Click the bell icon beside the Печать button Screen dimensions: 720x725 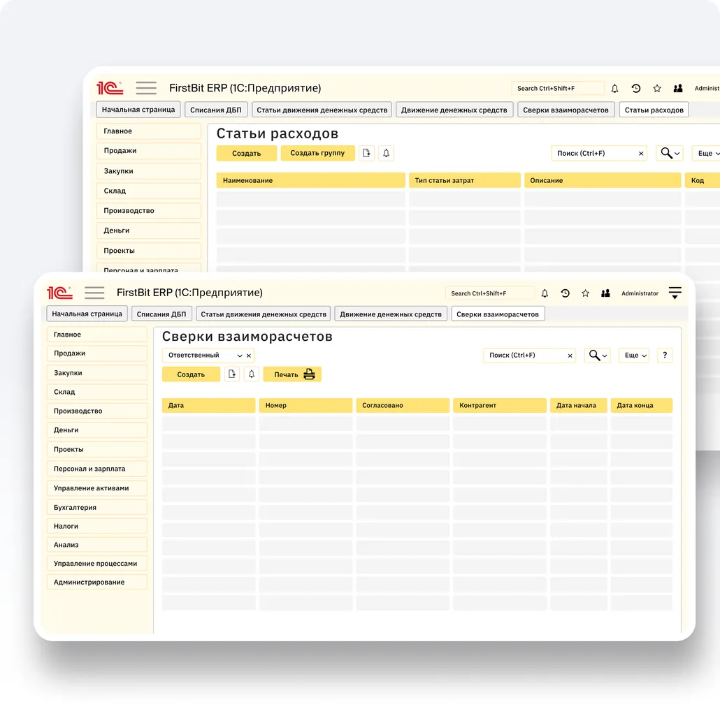click(252, 374)
